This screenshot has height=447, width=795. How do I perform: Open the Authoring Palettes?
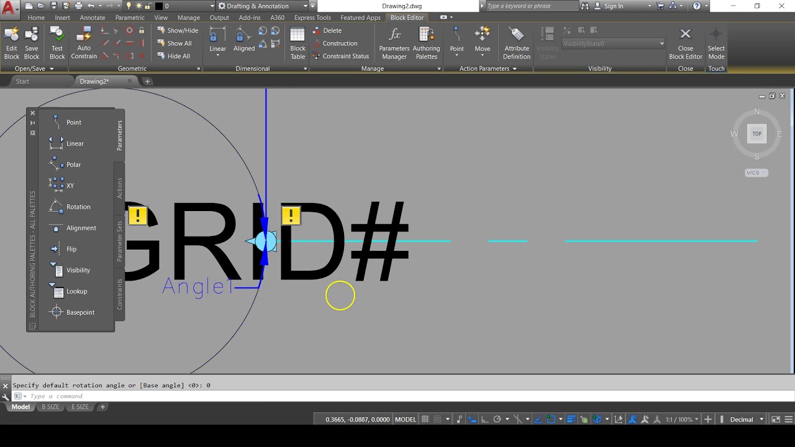(426, 43)
